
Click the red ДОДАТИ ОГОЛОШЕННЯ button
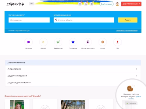click(x=131, y=4)
